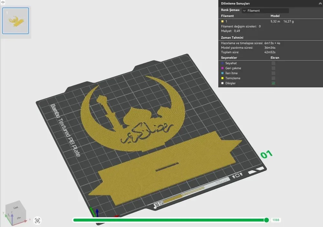
Task: Click the Zaman Tahmini heading
Action: 232,37
